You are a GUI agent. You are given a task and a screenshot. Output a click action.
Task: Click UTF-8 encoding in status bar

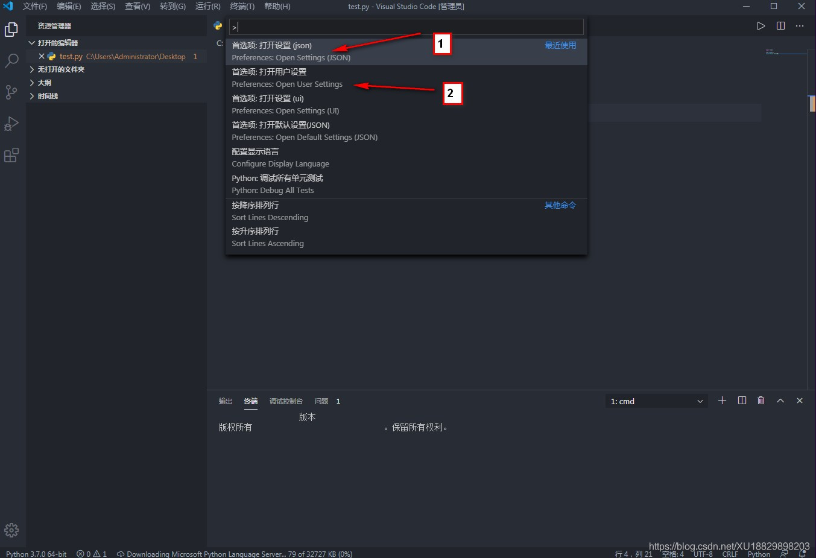click(703, 554)
